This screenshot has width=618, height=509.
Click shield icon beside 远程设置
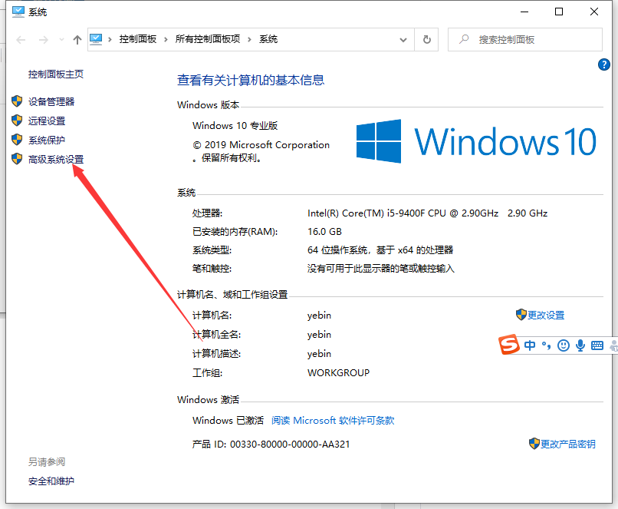click(17, 121)
